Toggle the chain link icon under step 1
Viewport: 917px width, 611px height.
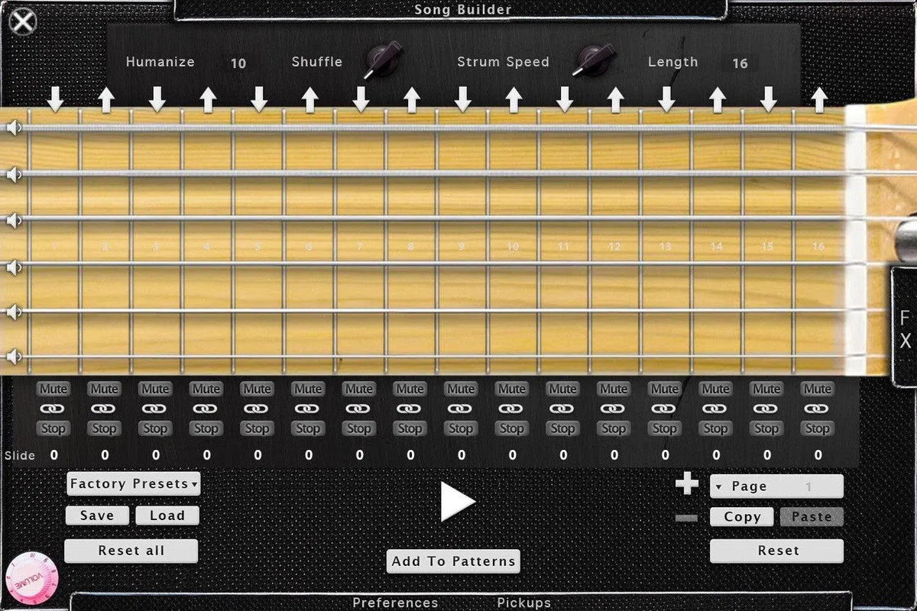[x=53, y=409]
